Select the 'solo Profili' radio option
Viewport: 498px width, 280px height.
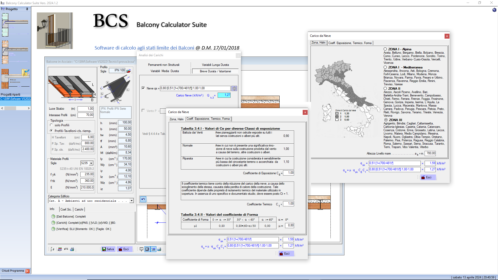click(51, 125)
